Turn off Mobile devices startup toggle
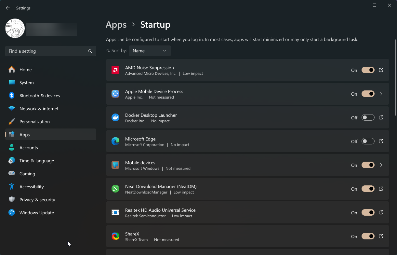 [368, 165]
